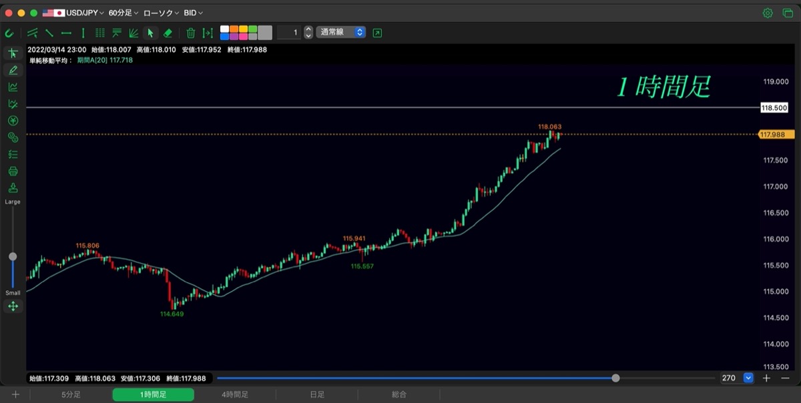This screenshot has height=403, width=801.
Task: Click the trash can delete icon
Action: click(x=191, y=33)
